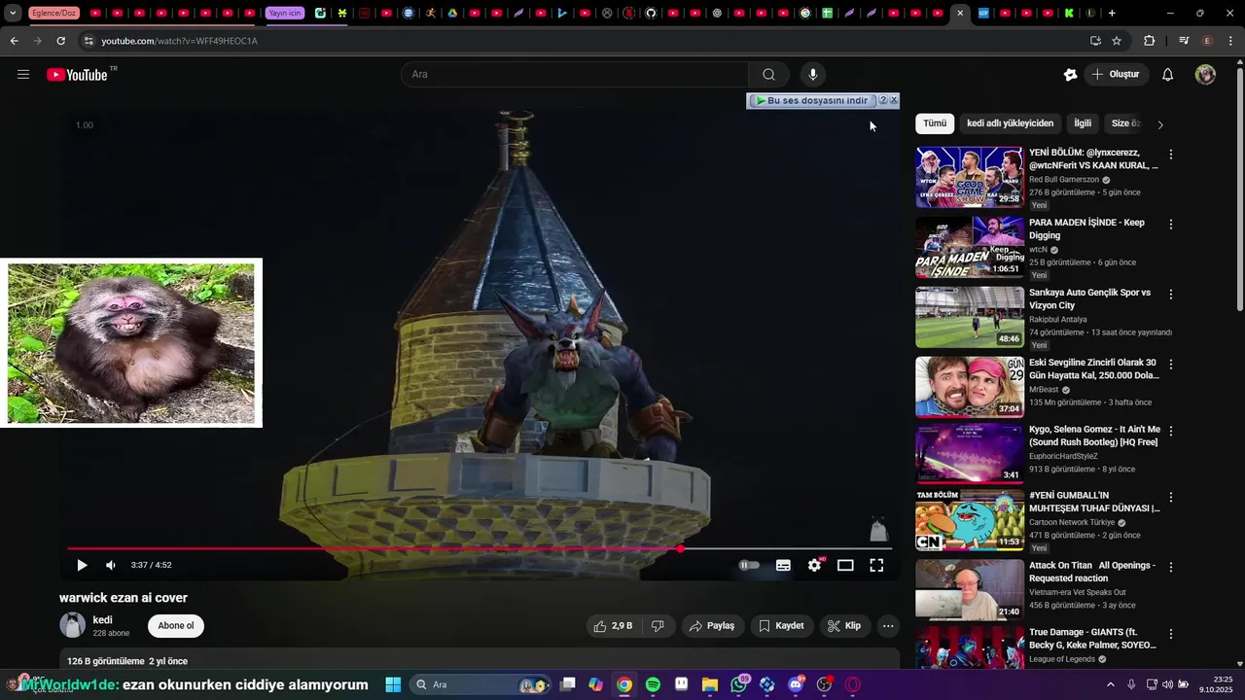
Task: Open menu for Attack On Titan video
Action: (x=1171, y=567)
